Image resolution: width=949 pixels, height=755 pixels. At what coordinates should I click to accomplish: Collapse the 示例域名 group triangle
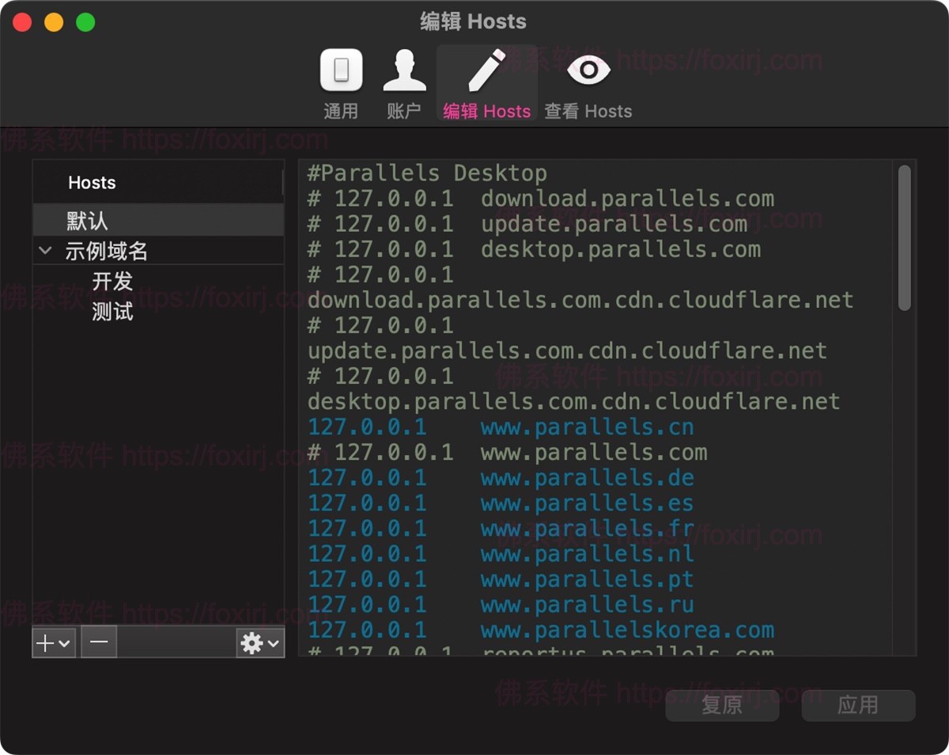click(45, 250)
